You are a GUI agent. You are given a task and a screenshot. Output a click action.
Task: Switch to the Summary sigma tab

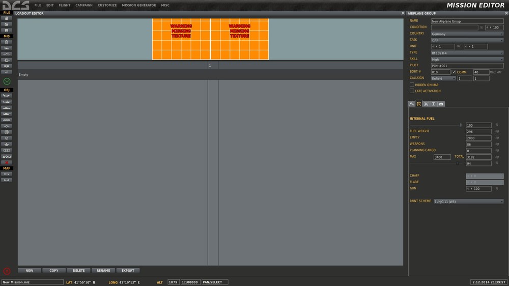tap(433, 104)
